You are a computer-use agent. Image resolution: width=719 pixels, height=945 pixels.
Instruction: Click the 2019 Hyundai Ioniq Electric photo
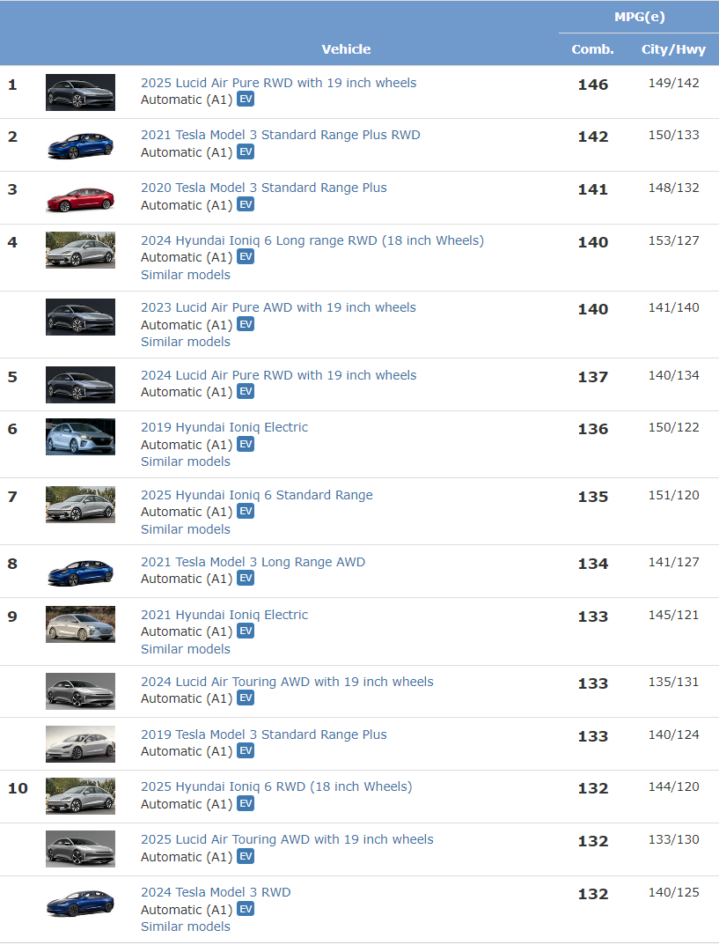coord(80,437)
